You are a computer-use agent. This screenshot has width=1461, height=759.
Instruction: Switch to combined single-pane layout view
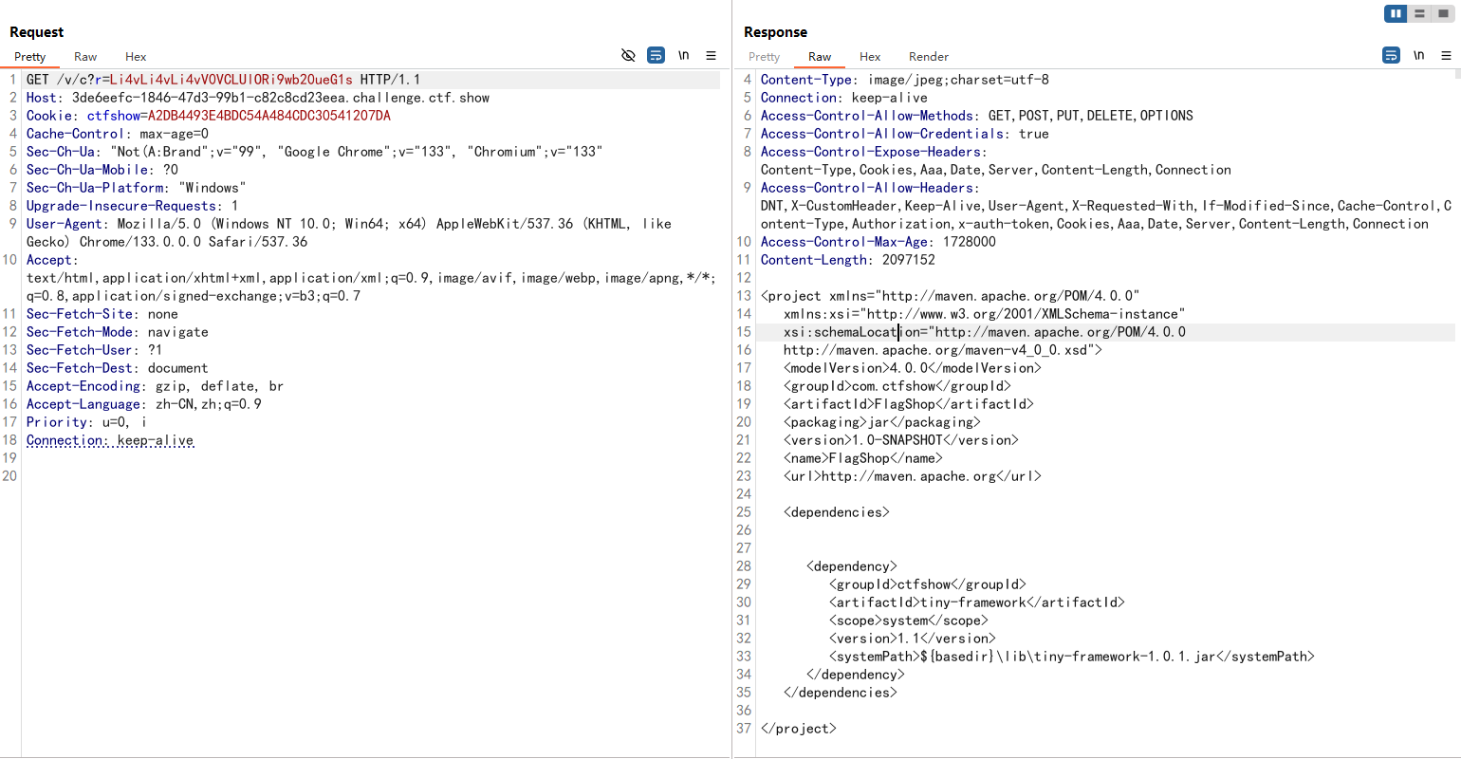click(1443, 13)
